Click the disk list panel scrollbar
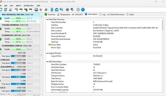 click(x=41, y=17)
